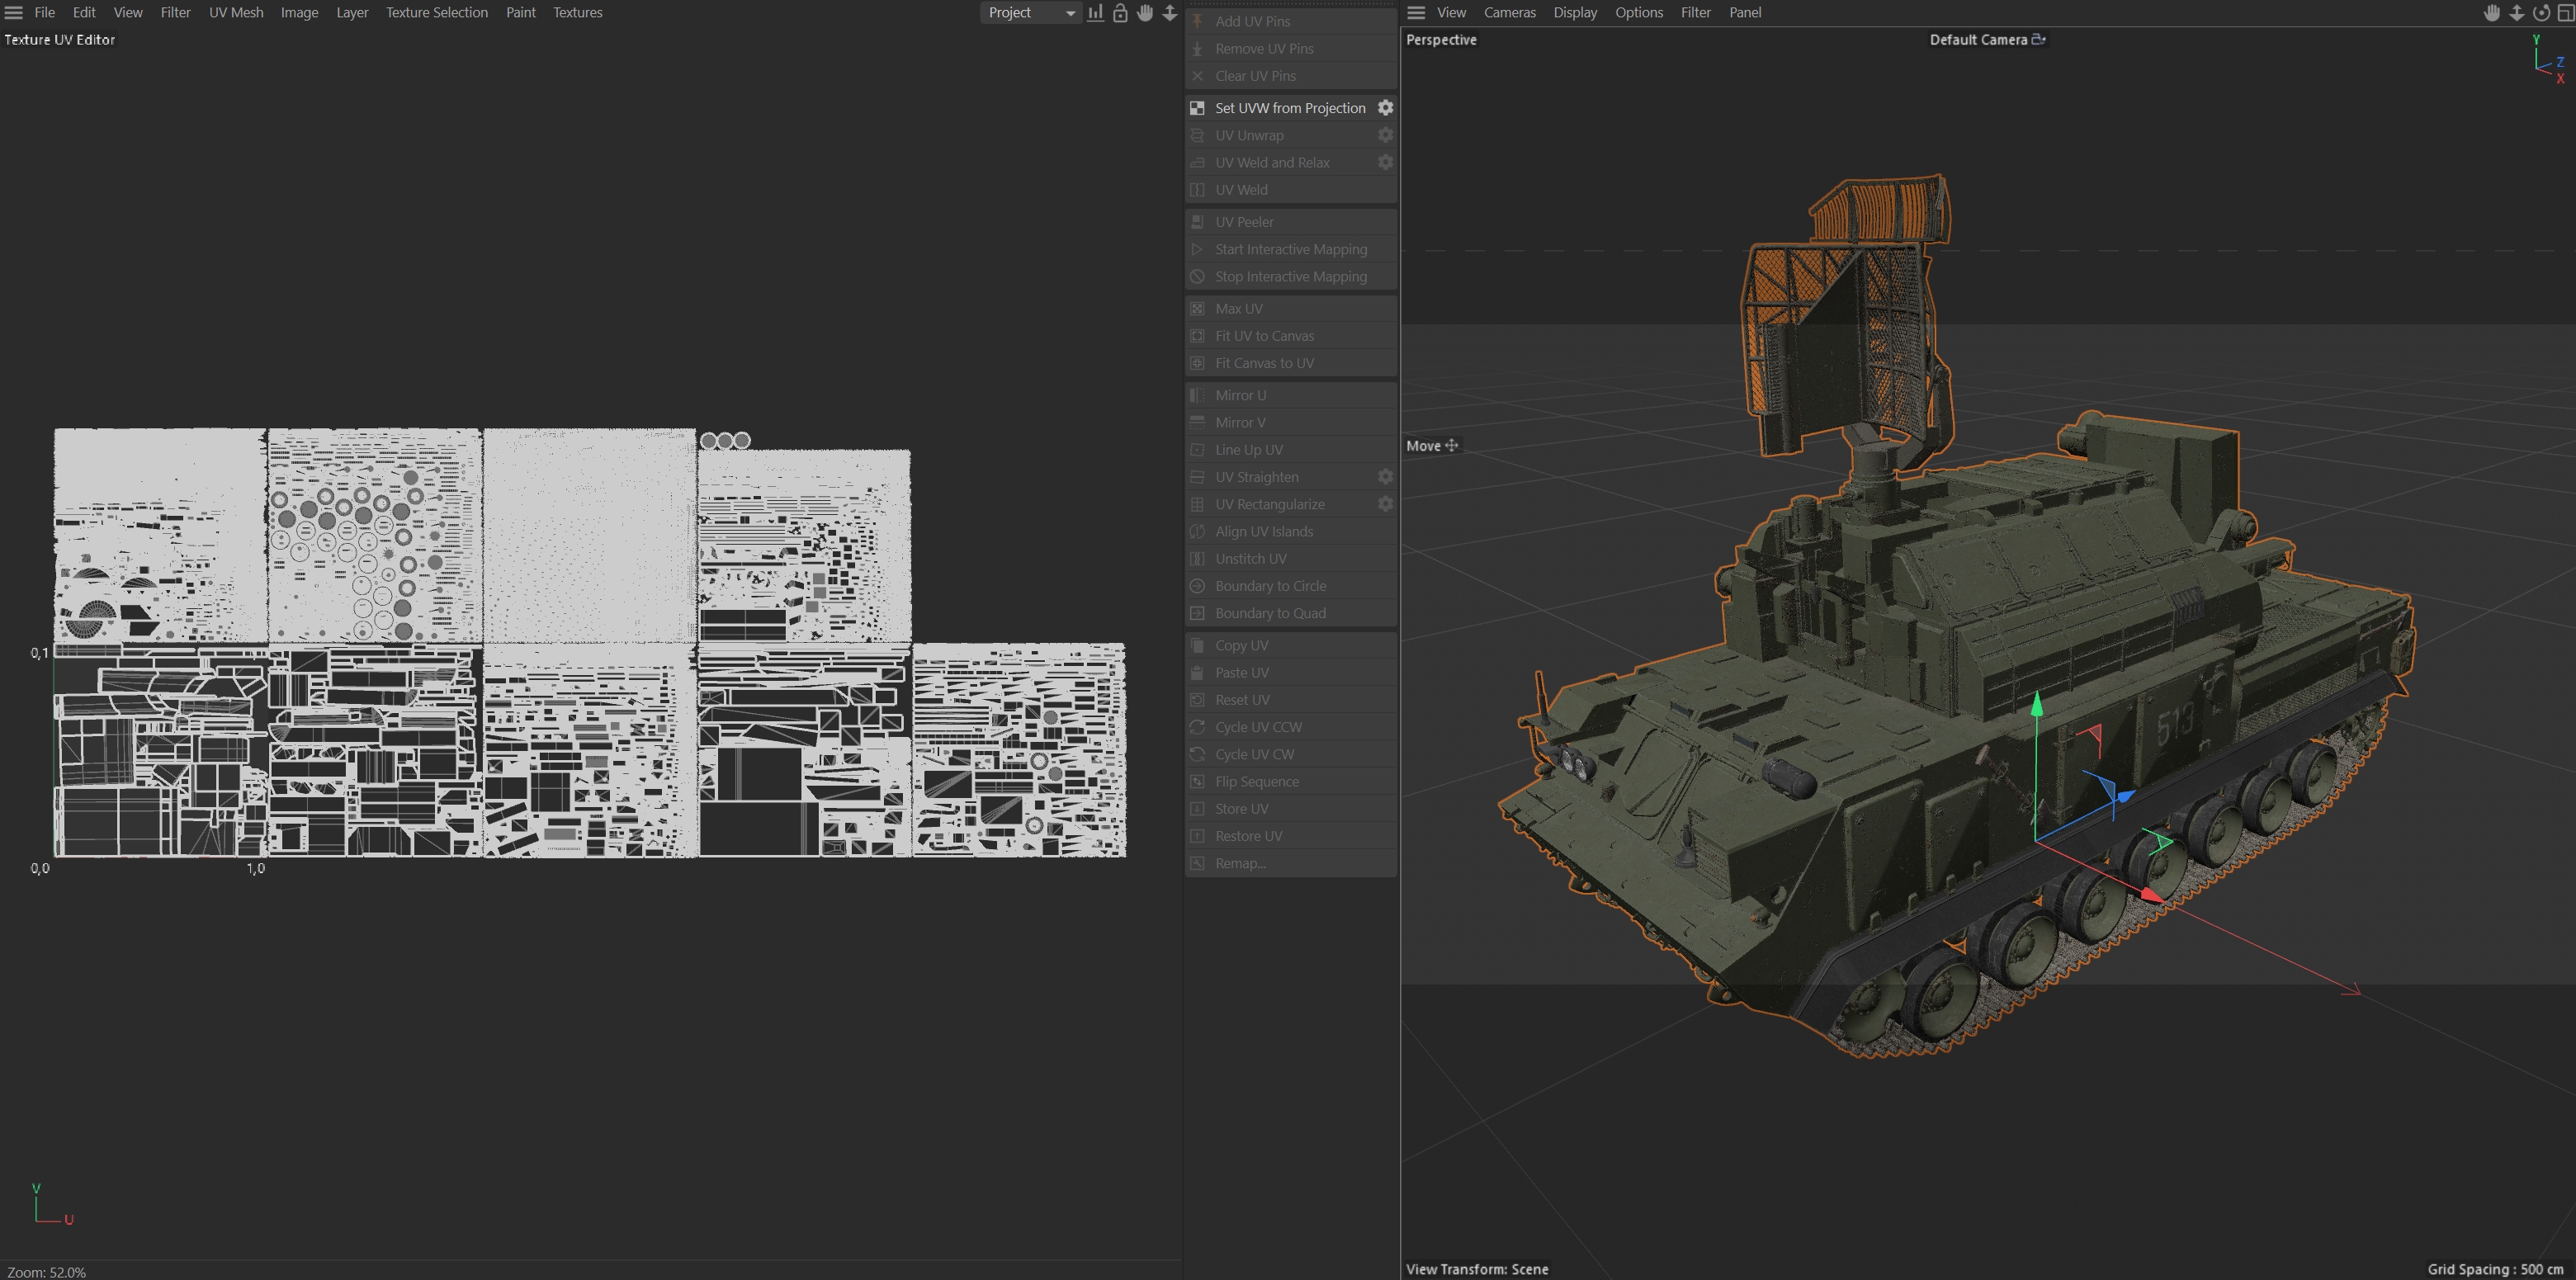The image size is (2576, 1280).
Task: Open the Texture Selection menu
Action: [x=437, y=13]
